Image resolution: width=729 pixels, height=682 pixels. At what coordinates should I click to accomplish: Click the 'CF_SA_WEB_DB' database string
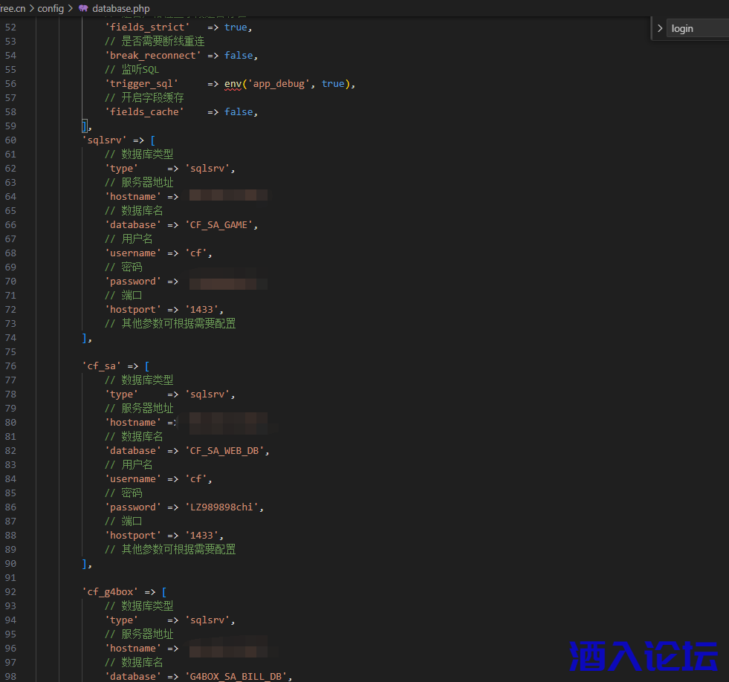pos(227,450)
